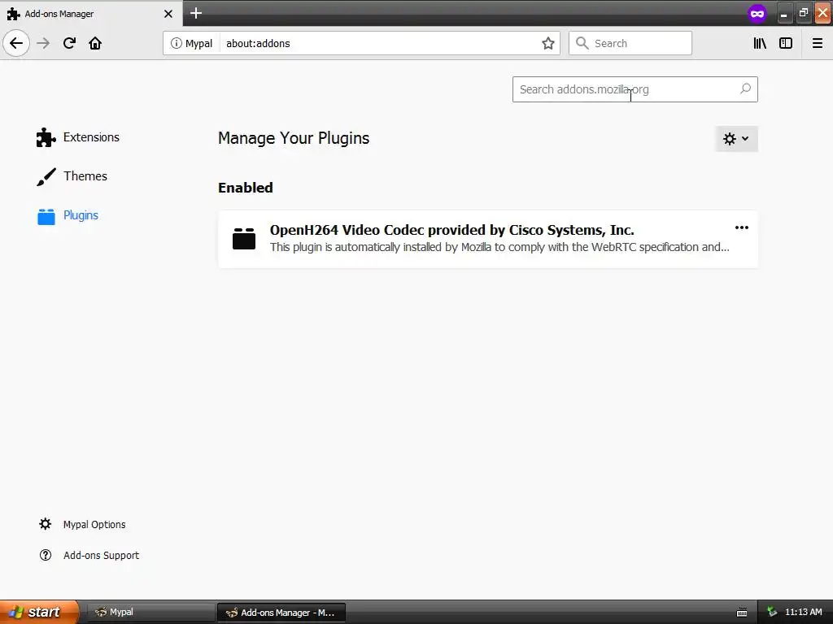Image resolution: width=833 pixels, height=624 pixels.
Task: Expand the gear tools dropdown for plugins
Action: tap(736, 138)
